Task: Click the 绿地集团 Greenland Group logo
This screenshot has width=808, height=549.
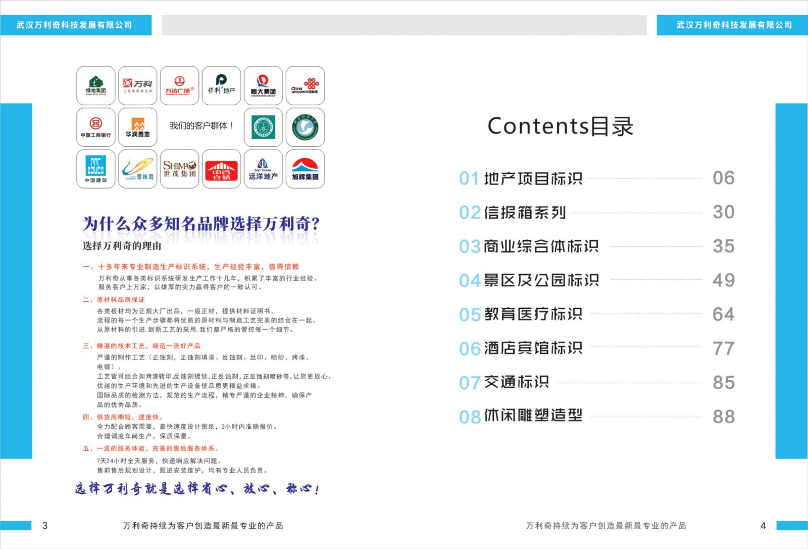Action: point(96,85)
